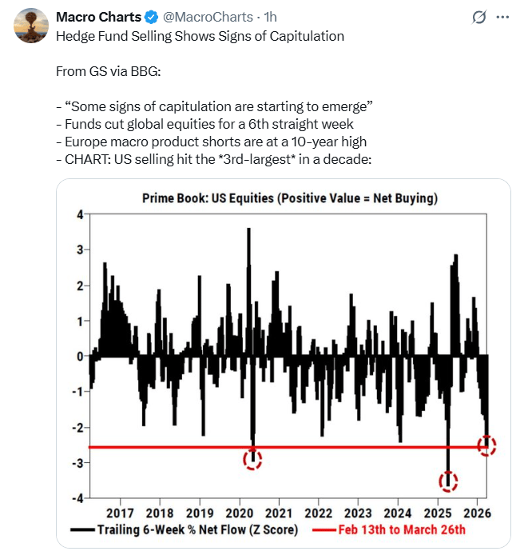Click the Prime Book chart title
The image size is (524, 551).
[x=290, y=198]
